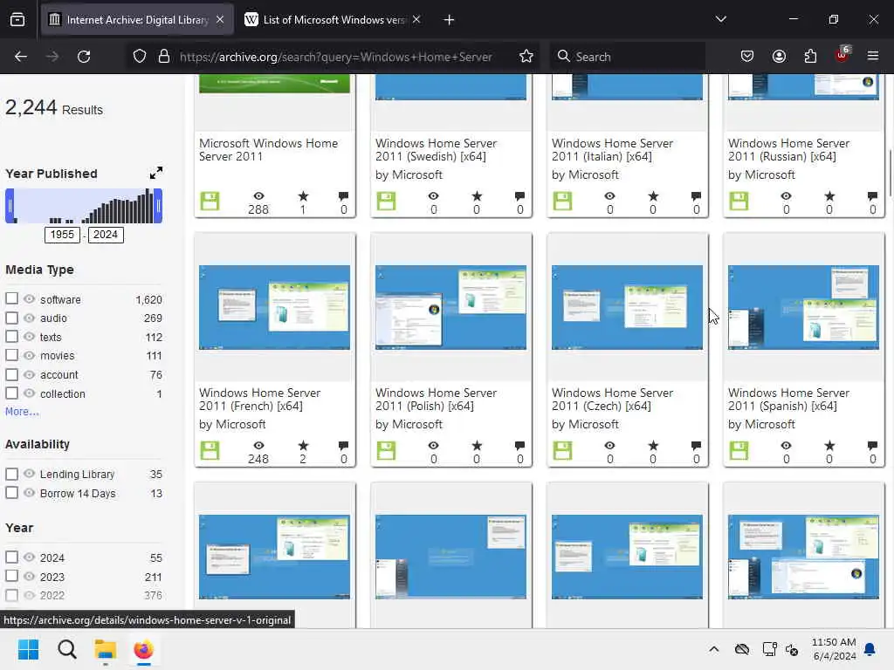Expand the Year Published histogram
894x670 pixels.
pyautogui.click(x=155, y=173)
